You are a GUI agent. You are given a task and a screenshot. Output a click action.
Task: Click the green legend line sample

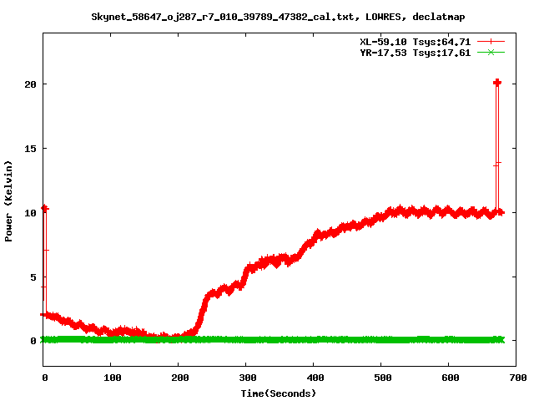[x=491, y=52]
